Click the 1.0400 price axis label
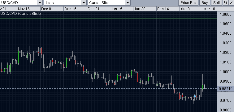 tap(226, 33)
